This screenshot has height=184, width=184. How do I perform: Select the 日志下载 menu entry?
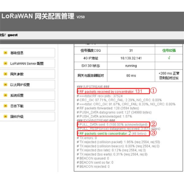pyautogui.click(x=17, y=106)
